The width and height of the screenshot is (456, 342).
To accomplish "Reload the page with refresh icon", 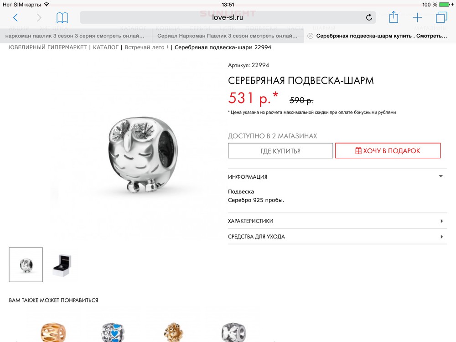I will [369, 17].
